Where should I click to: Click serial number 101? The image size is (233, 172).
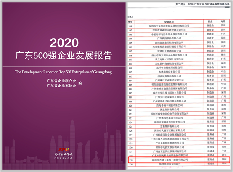(130, 26)
